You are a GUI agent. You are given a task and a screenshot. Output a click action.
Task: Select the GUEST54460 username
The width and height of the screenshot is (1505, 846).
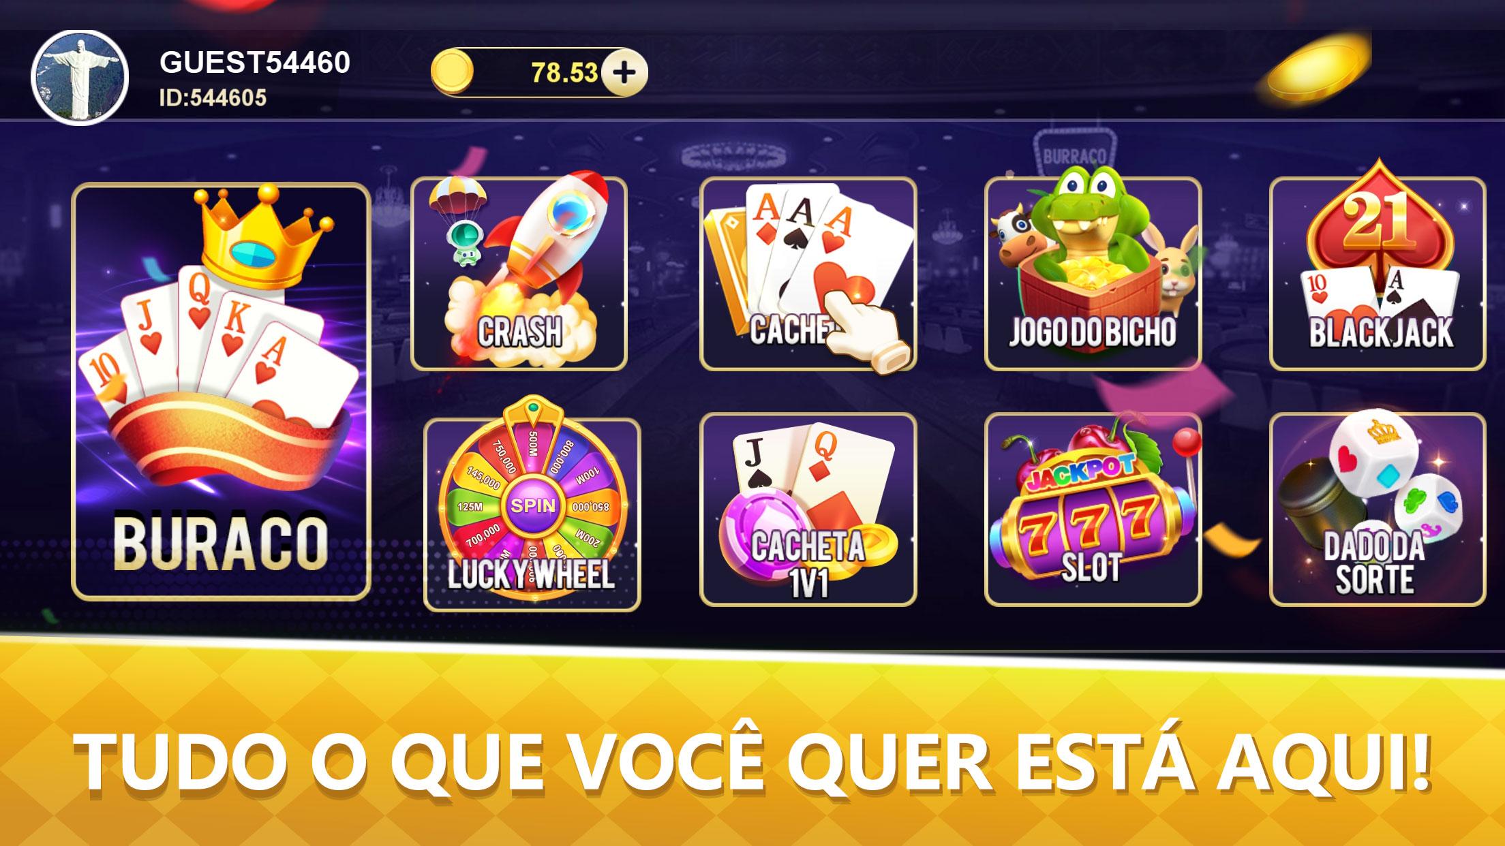(255, 63)
